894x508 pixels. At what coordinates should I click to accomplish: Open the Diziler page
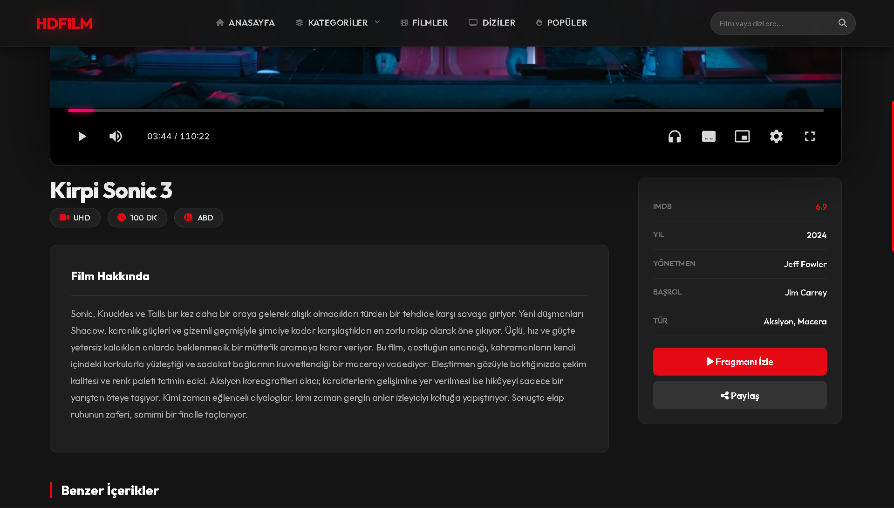492,23
